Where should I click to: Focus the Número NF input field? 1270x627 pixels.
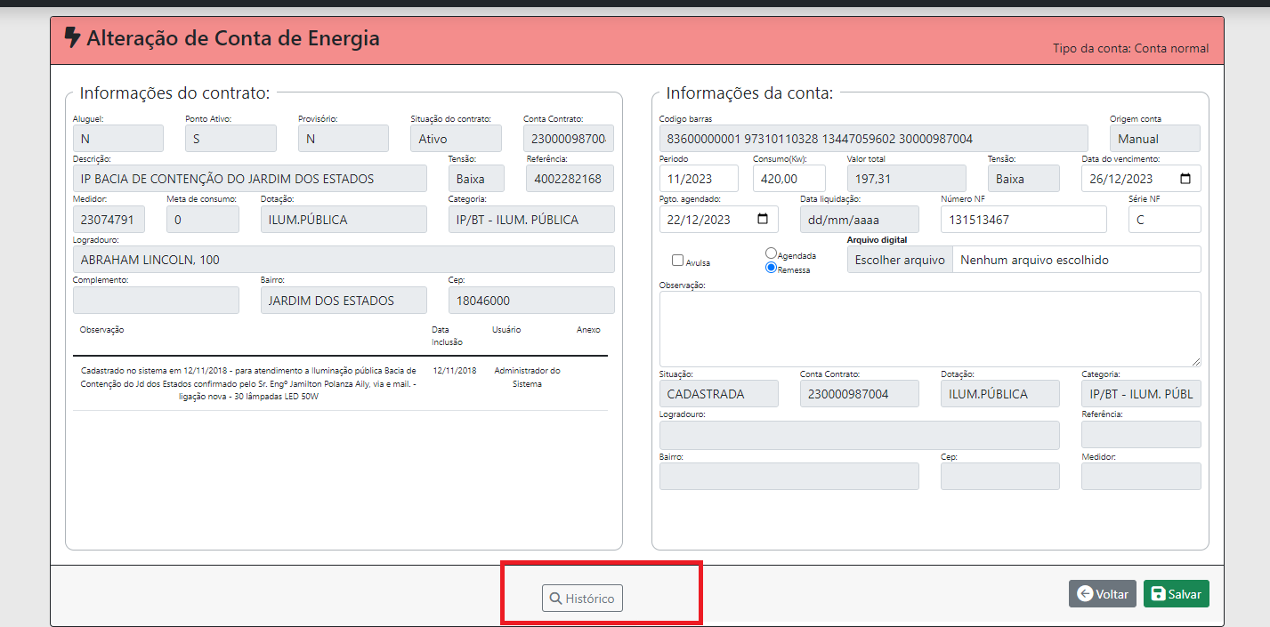pos(1023,220)
